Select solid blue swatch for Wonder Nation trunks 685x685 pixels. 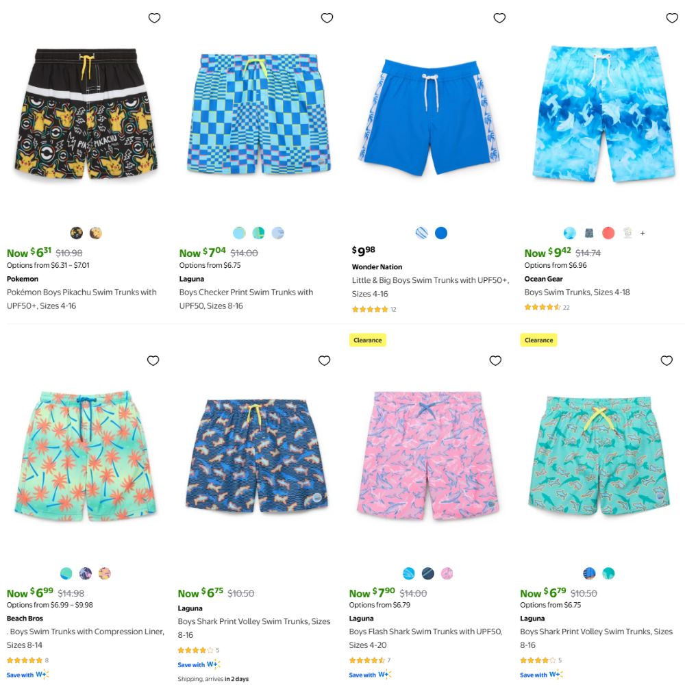[441, 233]
